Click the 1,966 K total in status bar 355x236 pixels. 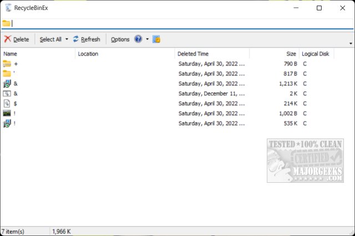click(62, 232)
